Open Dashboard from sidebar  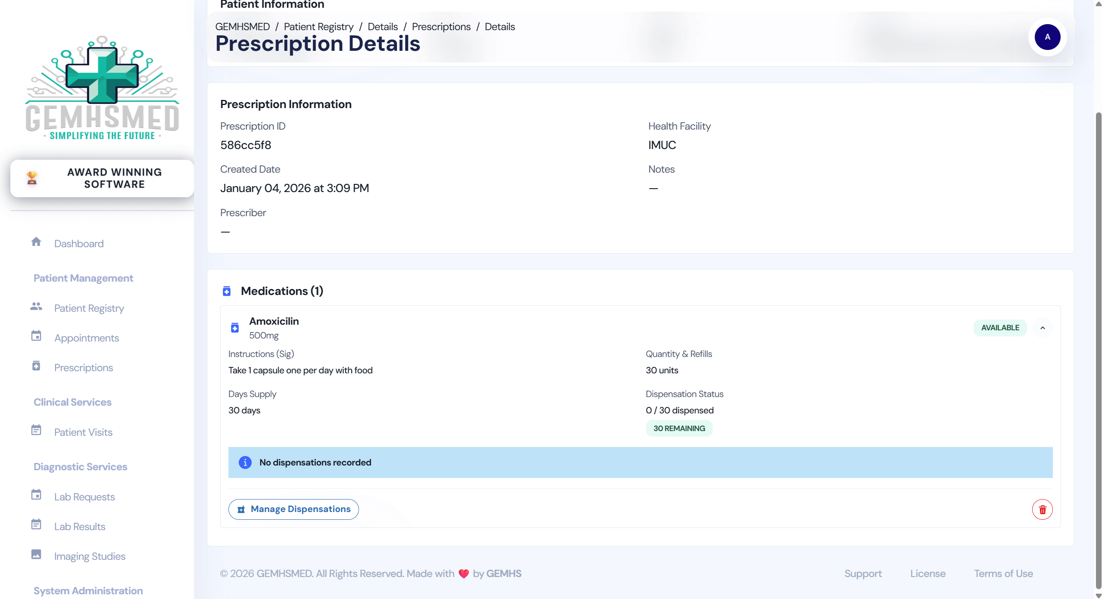click(x=79, y=244)
